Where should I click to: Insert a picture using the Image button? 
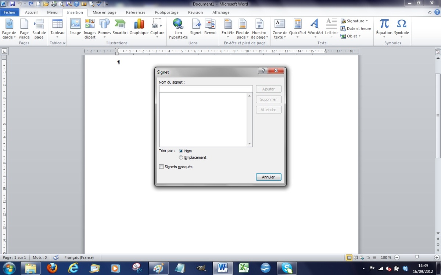pos(75,27)
